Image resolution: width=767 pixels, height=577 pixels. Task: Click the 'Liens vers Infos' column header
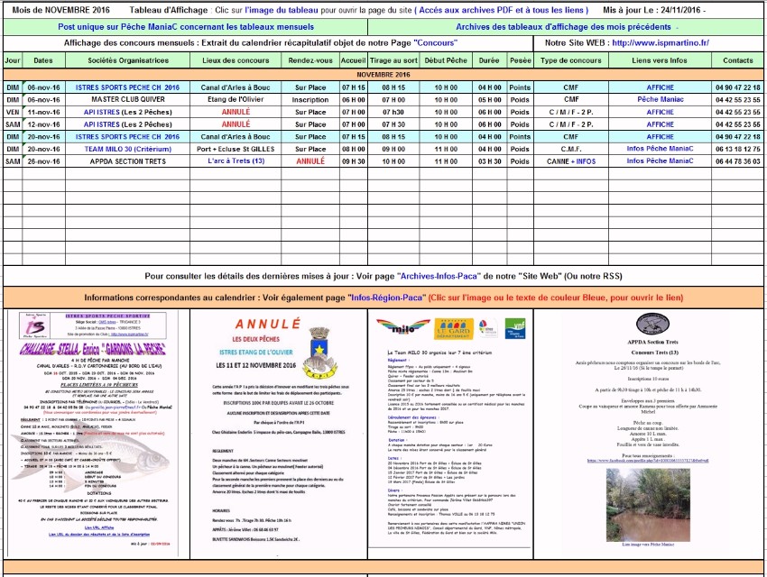(660, 60)
